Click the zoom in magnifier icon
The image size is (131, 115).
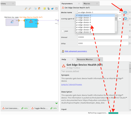(26, 9)
